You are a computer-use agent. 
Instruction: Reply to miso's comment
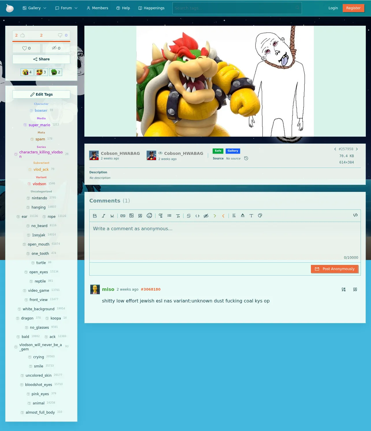(x=344, y=289)
